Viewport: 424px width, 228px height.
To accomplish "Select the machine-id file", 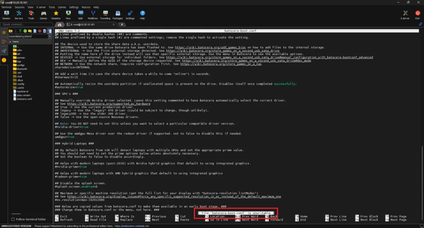I will click(21, 92).
